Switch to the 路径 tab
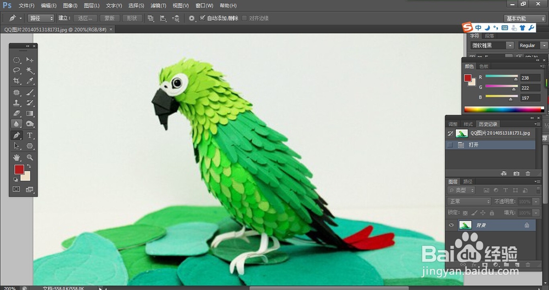This screenshot has height=290, width=549. coord(468,181)
